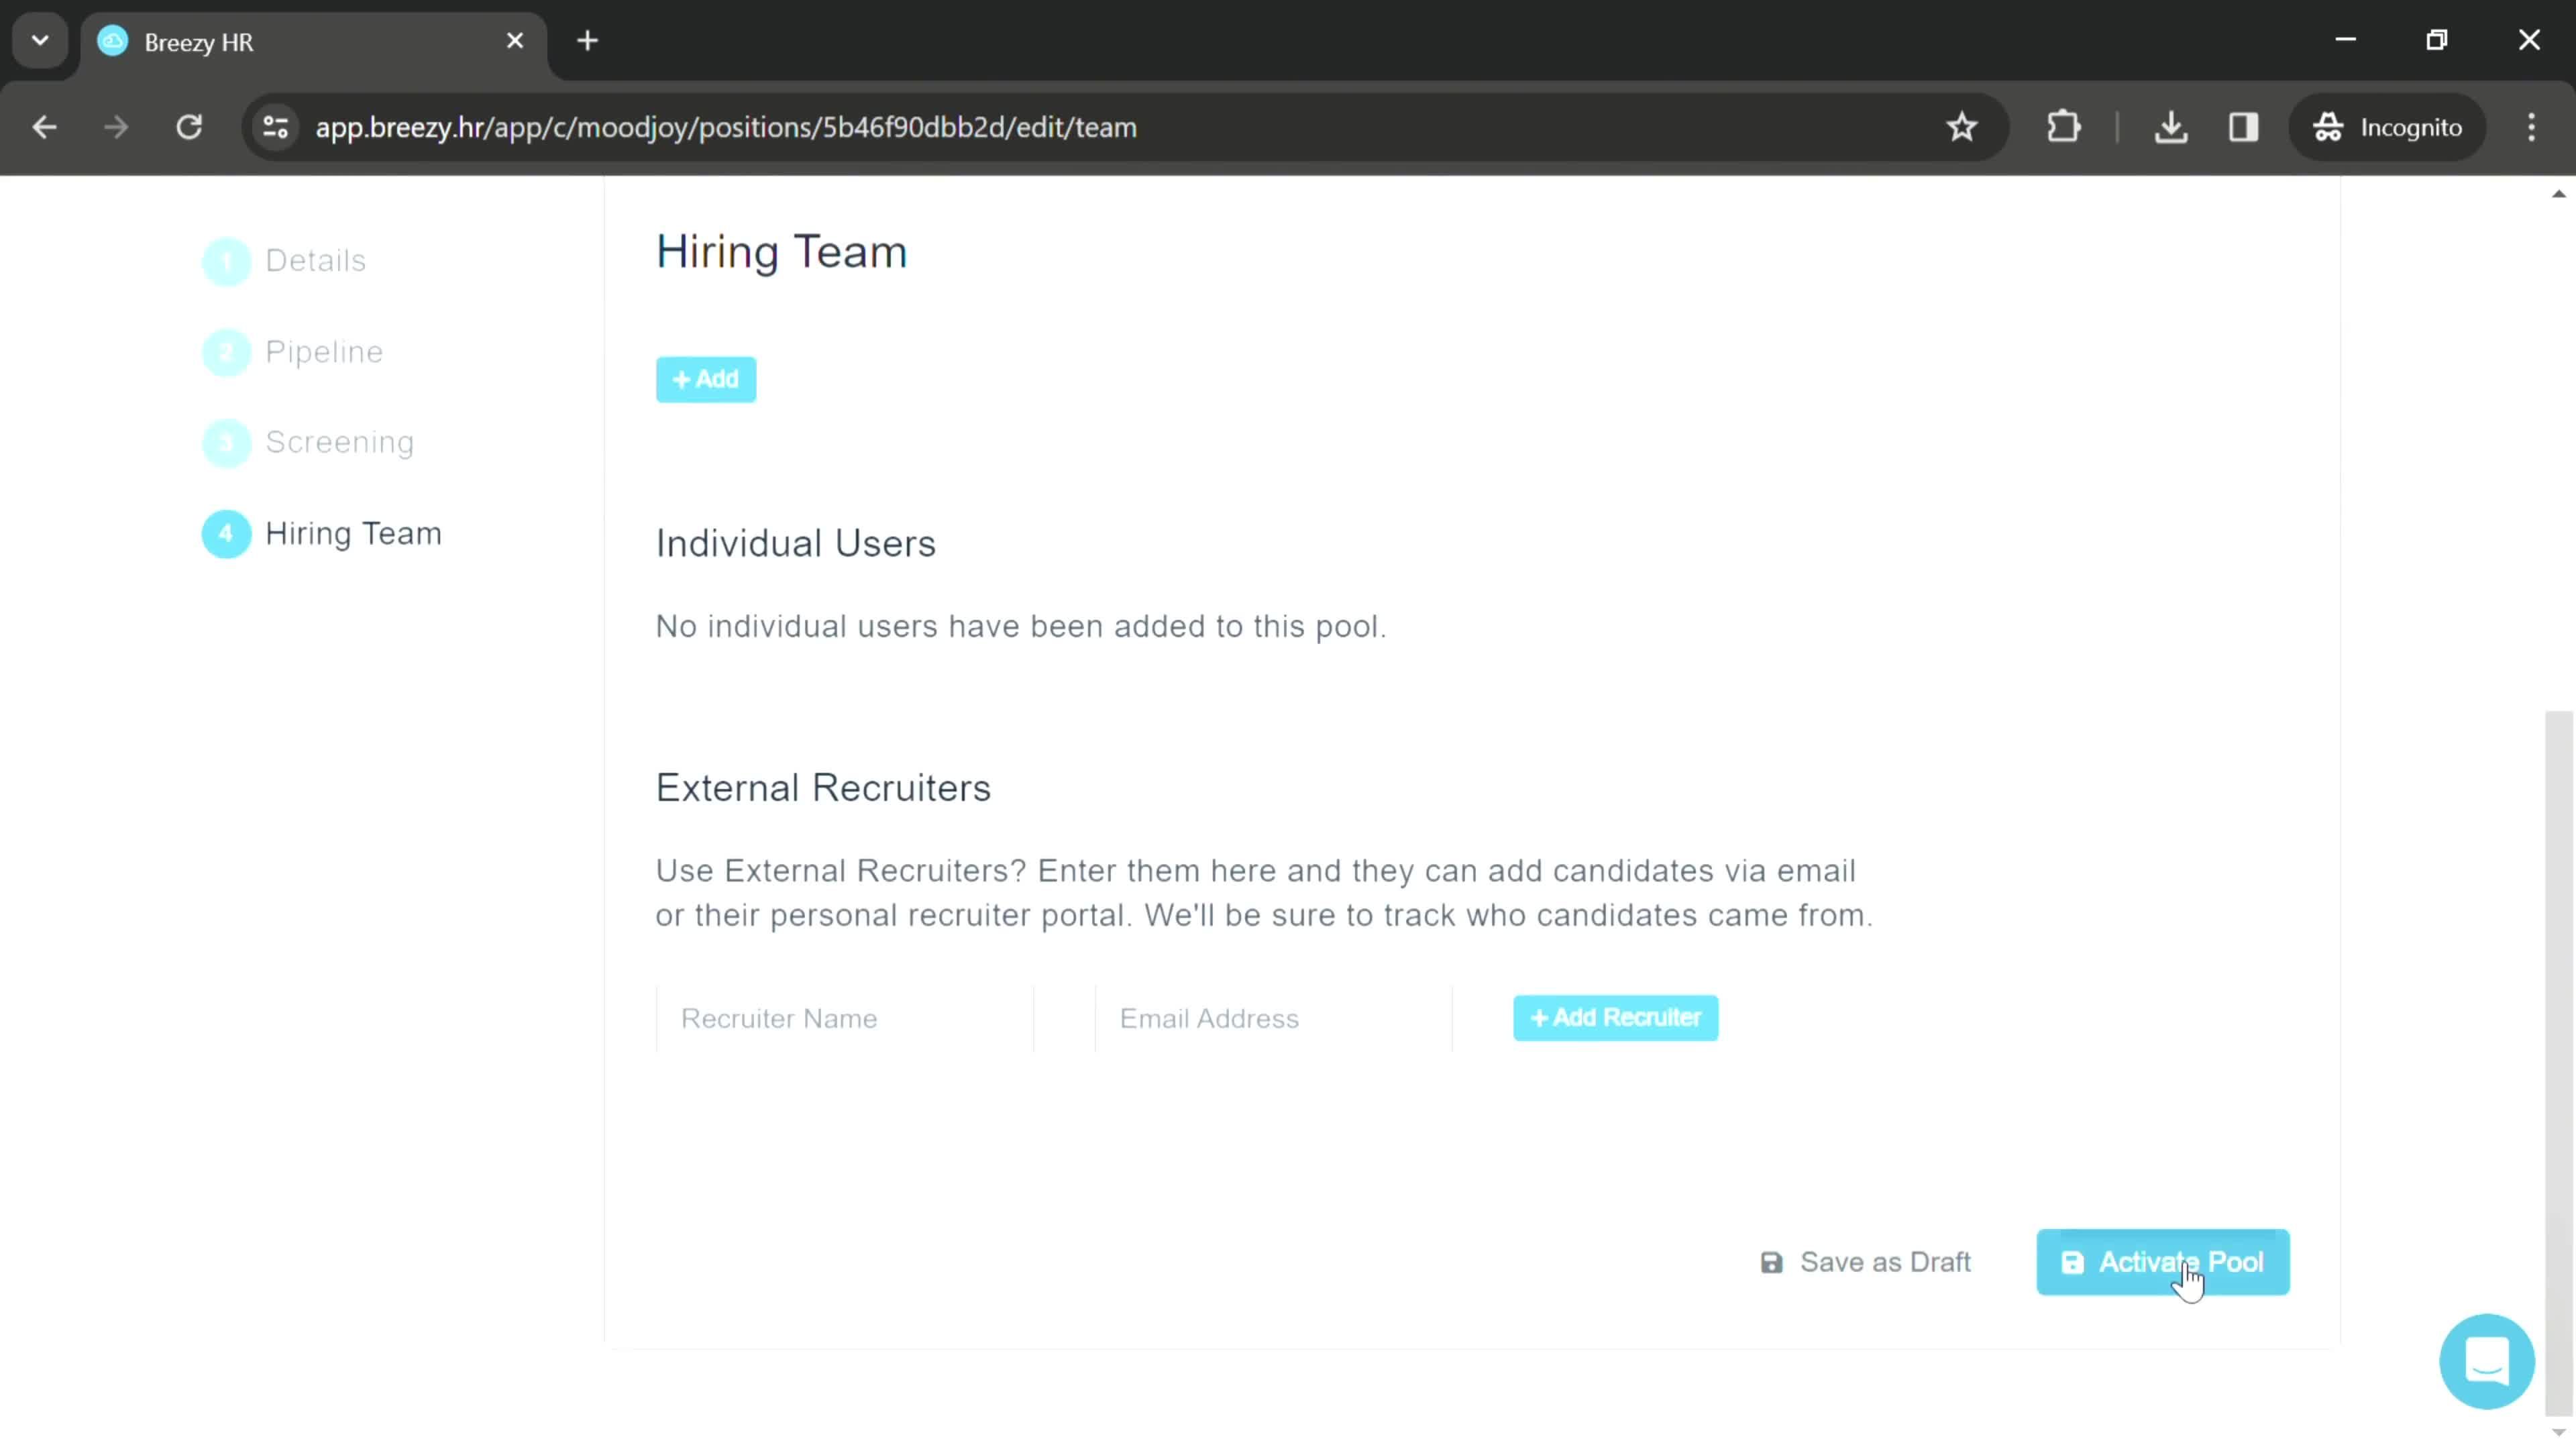
Task: Select the Details tab
Action: point(315,260)
